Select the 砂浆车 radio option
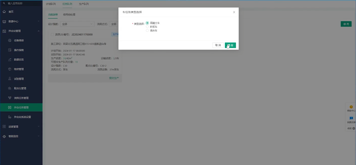356x165 pixels. click(147, 27)
